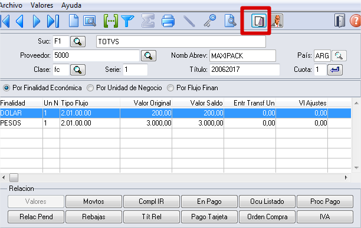
Task: Click the 3.000,00 Valor Original cell
Action: point(146,123)
